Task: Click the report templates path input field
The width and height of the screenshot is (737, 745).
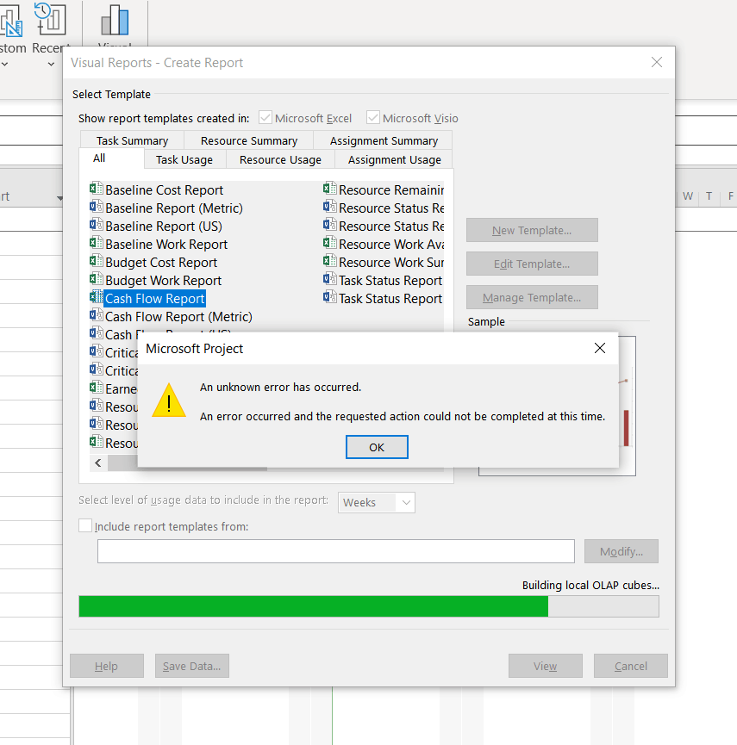Action: 335,551
